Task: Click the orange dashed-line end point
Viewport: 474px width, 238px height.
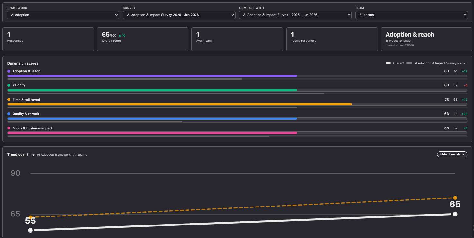Action: 455,198
